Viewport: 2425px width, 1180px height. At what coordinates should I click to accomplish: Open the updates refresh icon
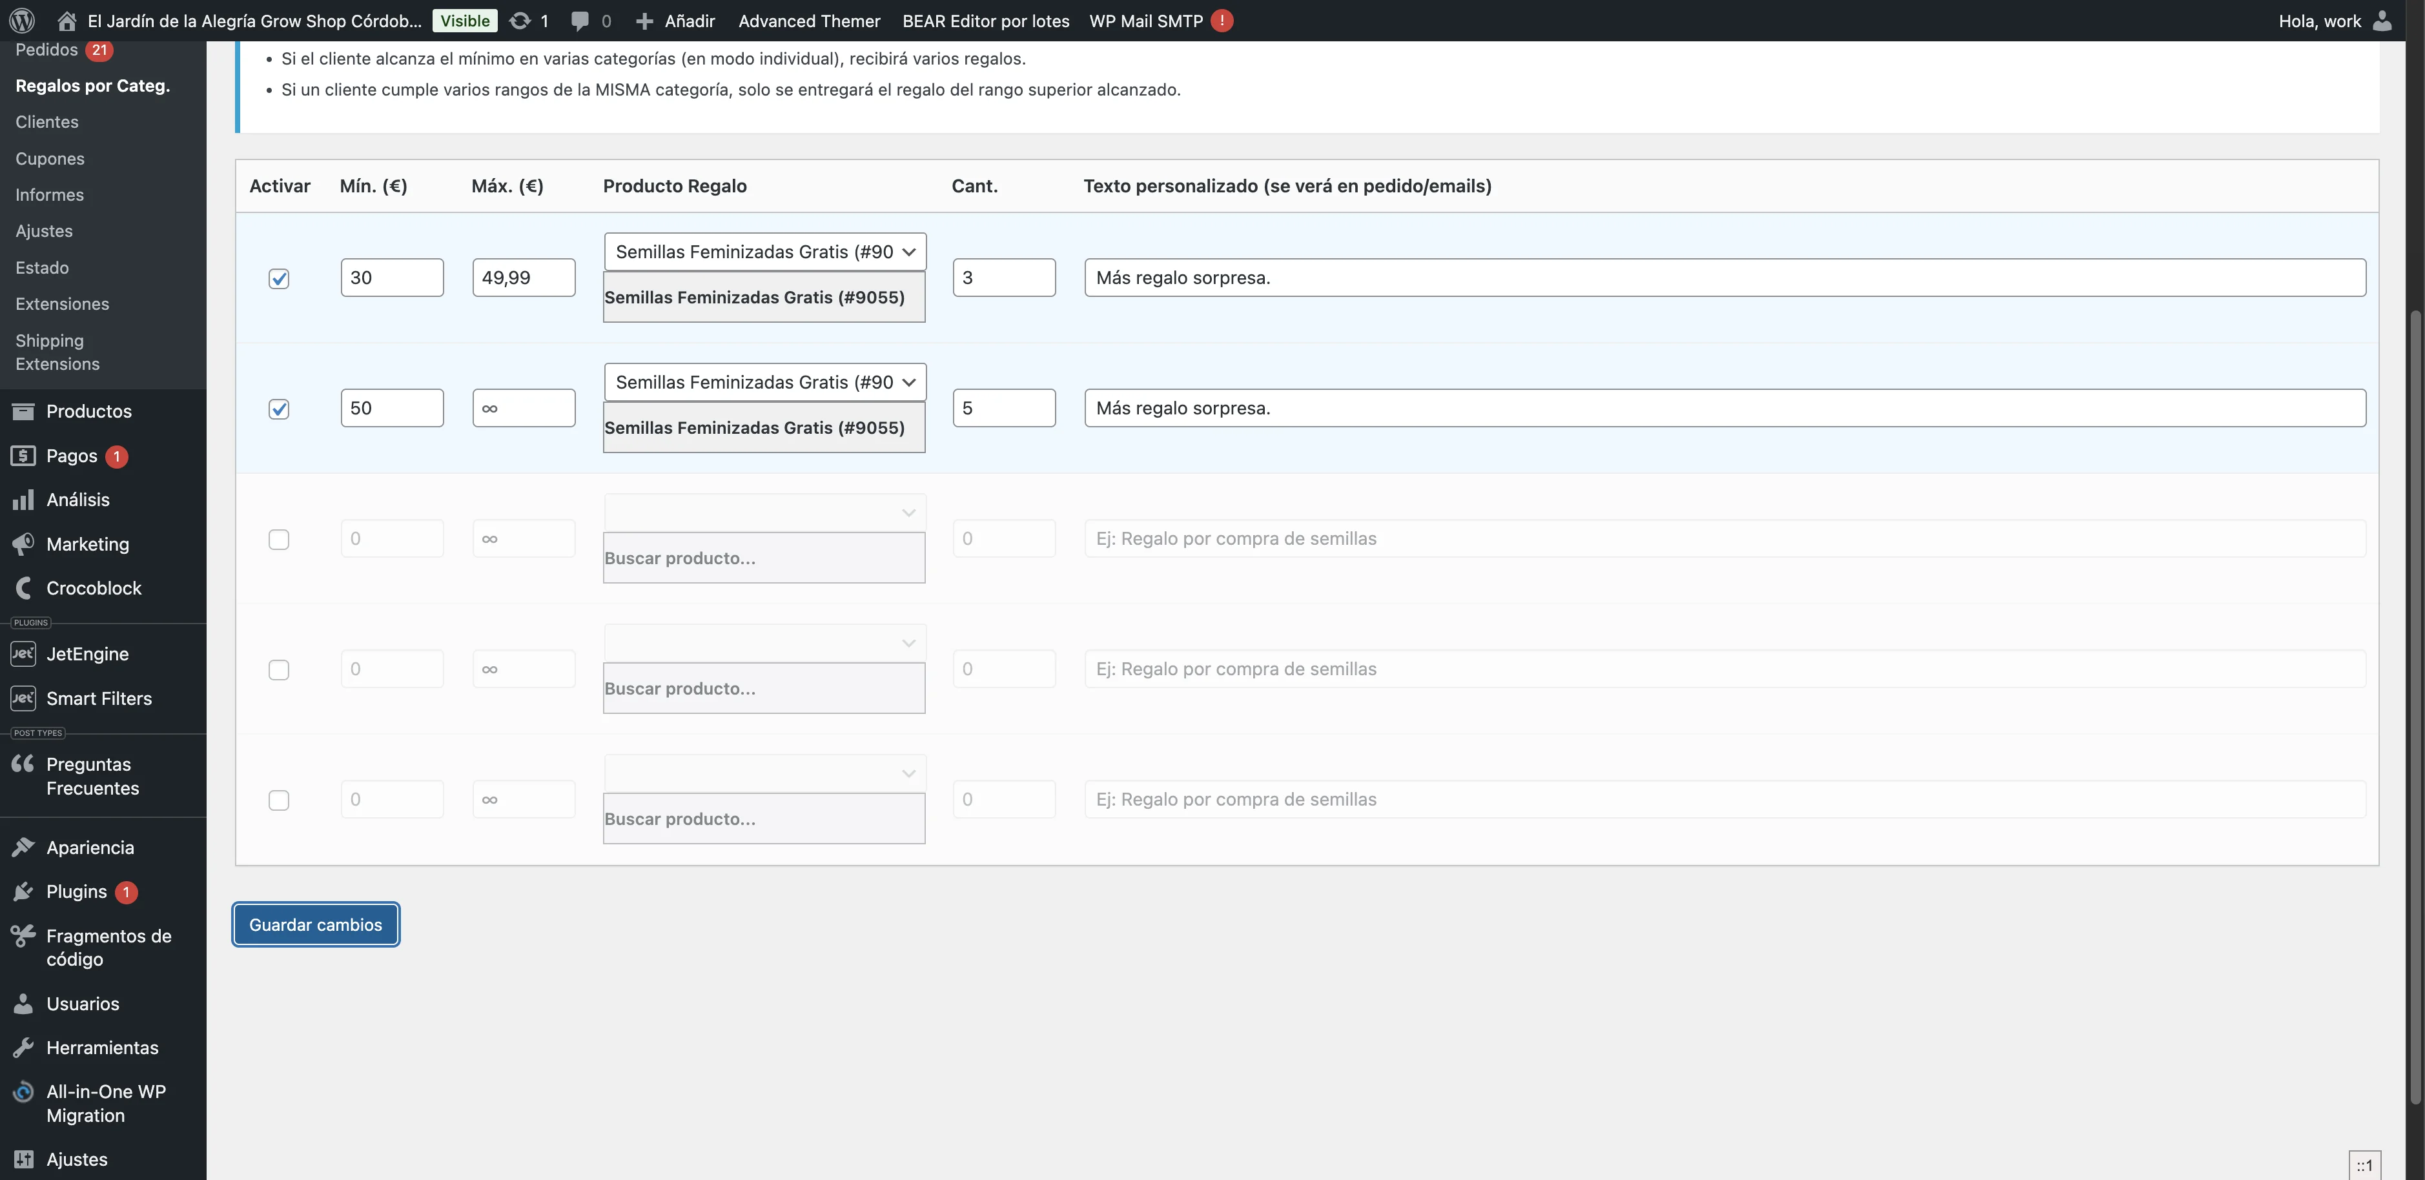coord(520,20)
